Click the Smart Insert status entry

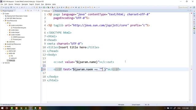pos(136,105)
